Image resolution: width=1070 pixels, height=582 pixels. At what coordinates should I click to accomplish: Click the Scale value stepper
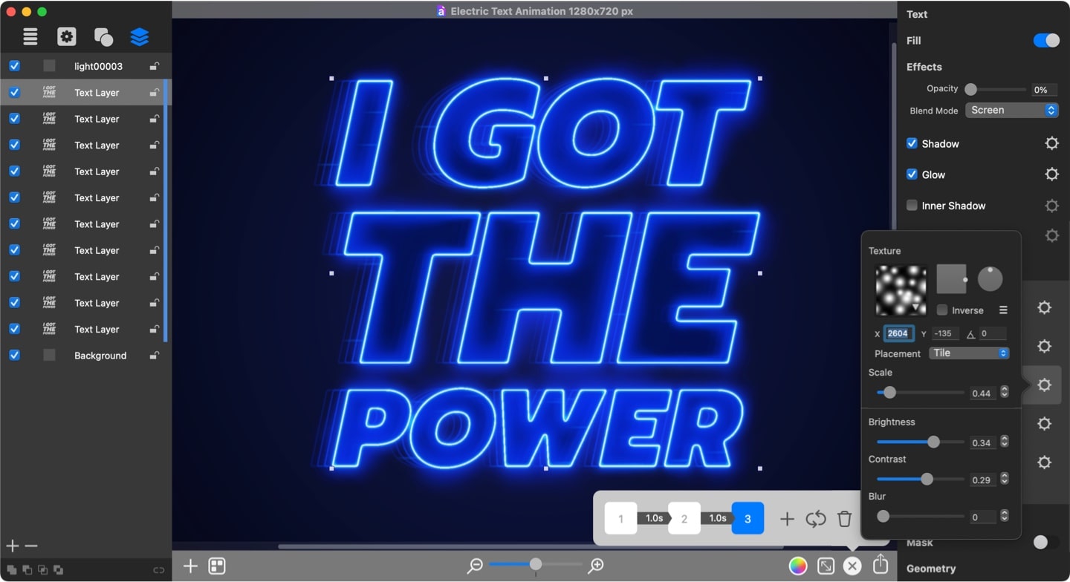[1005, 392]
